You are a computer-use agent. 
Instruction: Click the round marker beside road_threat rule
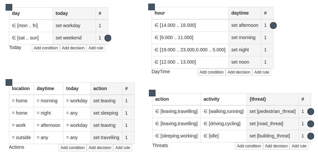311,124
